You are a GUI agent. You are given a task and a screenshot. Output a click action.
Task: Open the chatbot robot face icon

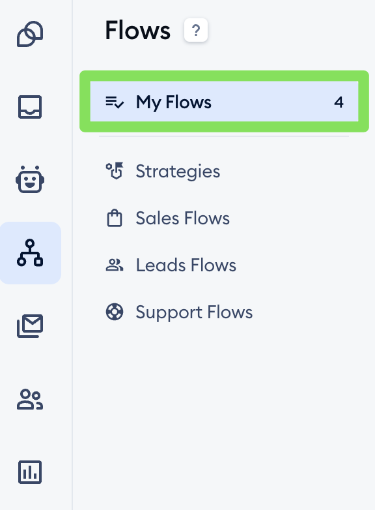coord(30,179)
